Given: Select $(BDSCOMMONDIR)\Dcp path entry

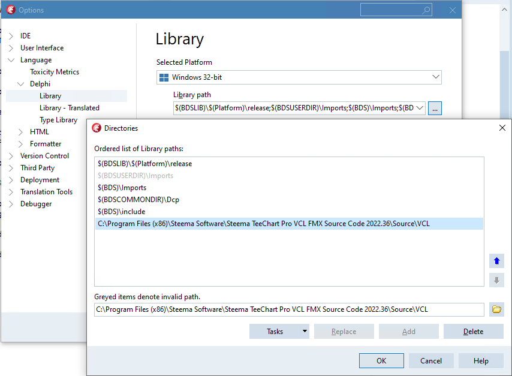Looking at the screenshot, I should click(289, 200).
